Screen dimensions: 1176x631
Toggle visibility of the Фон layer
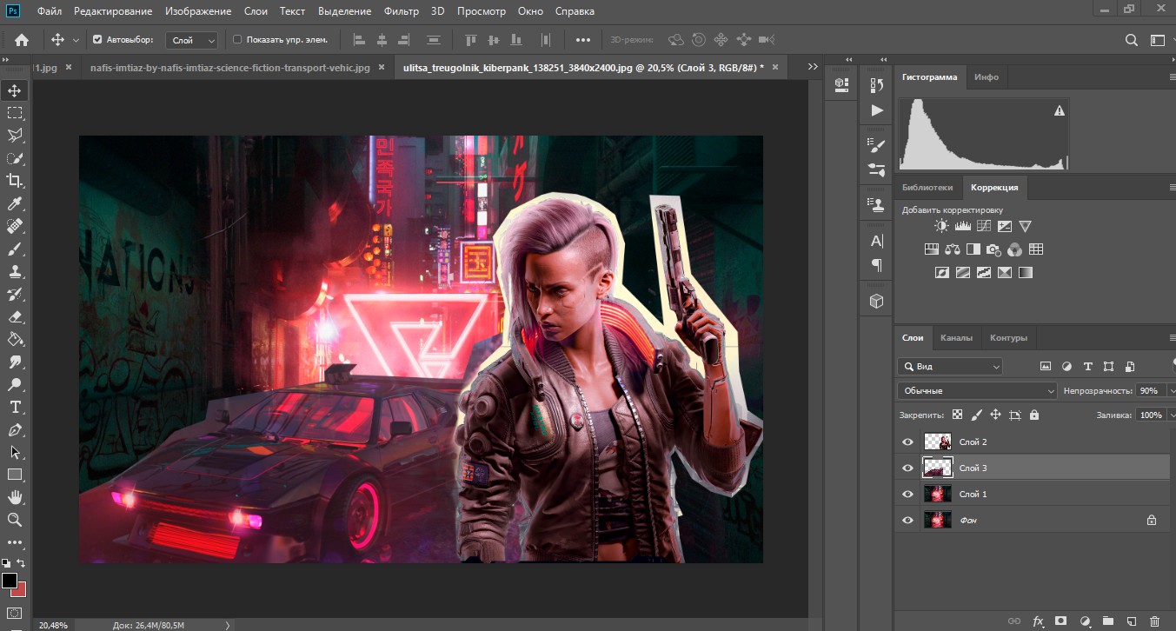pyautogui.click(x=908, y=521)
